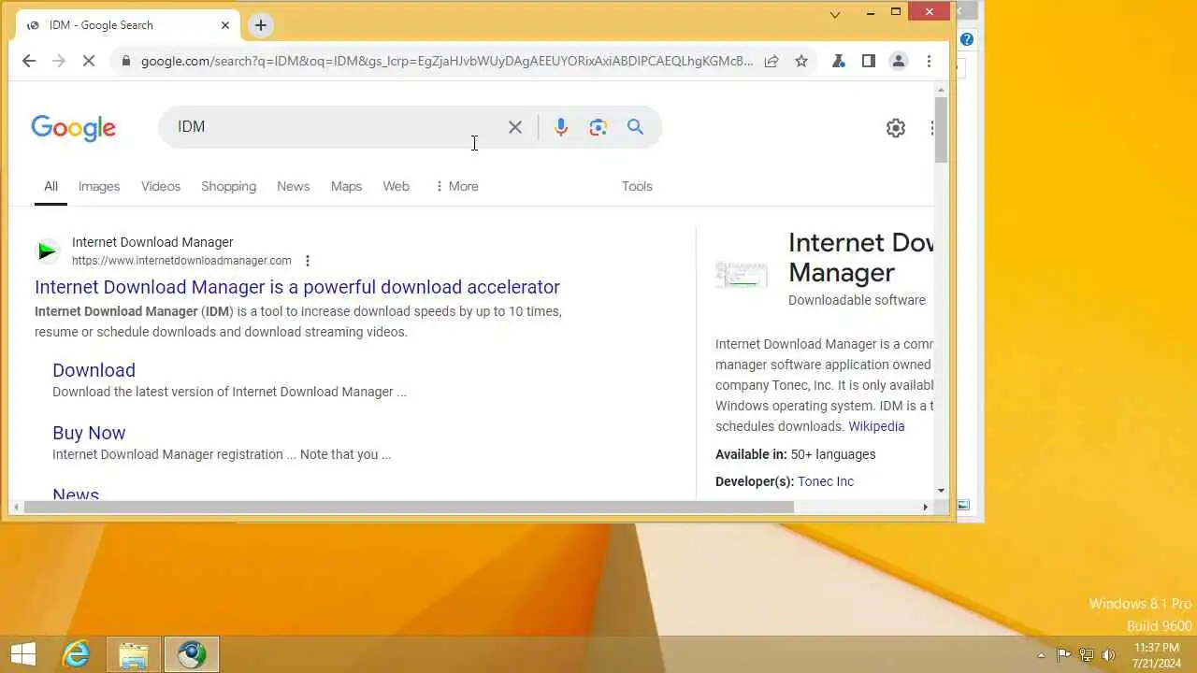Viewport: 1197px width, 673px height.
Task: Click the scroll-down arrow of the page
Action: click(941, 491)
